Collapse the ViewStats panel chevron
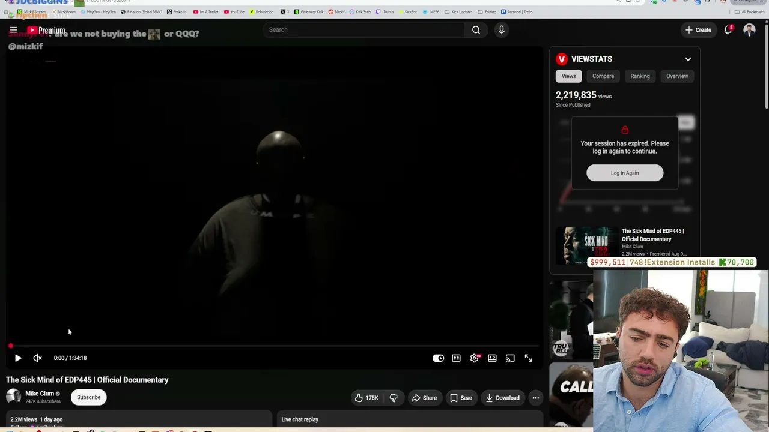 click(688, 59)
